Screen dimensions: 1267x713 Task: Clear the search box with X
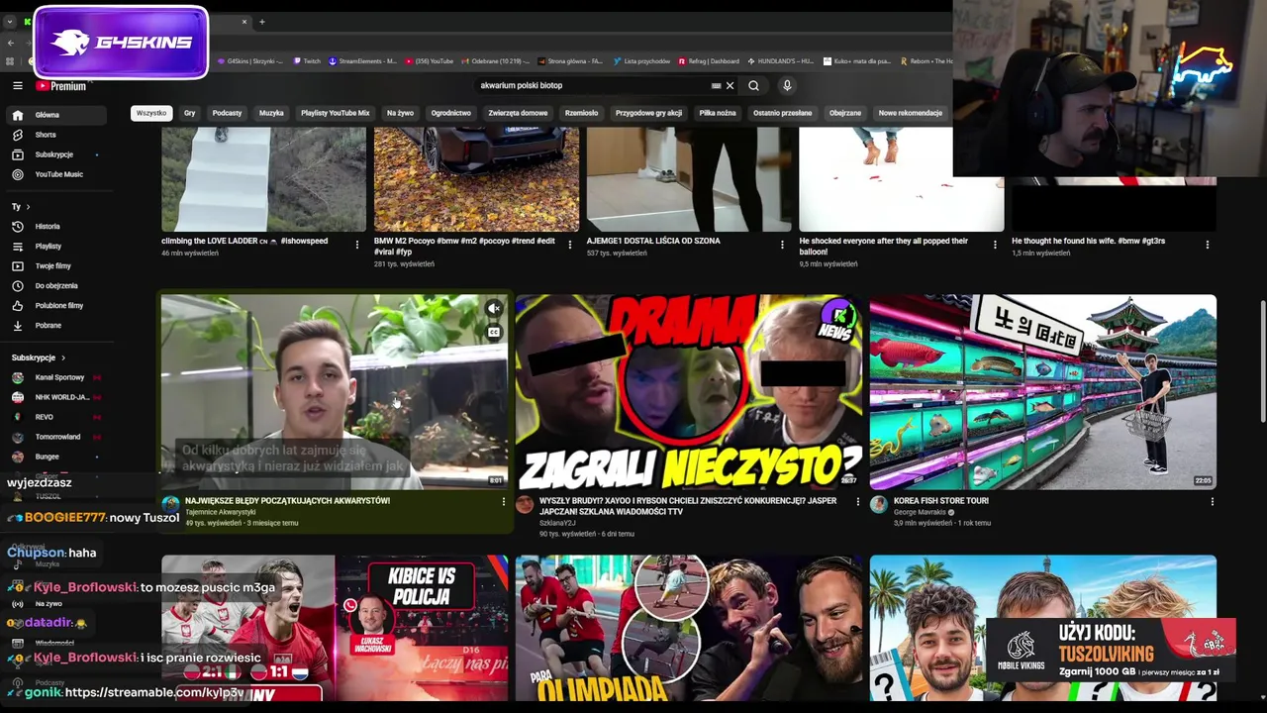click(731, 86)
